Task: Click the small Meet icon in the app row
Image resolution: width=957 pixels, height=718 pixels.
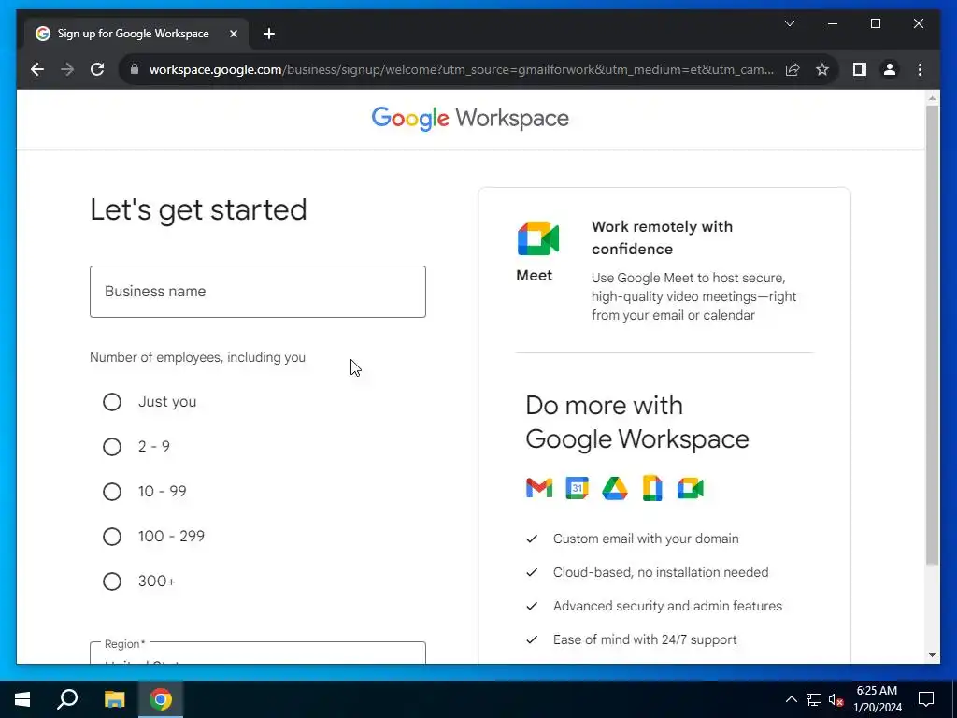Action: 691,488
